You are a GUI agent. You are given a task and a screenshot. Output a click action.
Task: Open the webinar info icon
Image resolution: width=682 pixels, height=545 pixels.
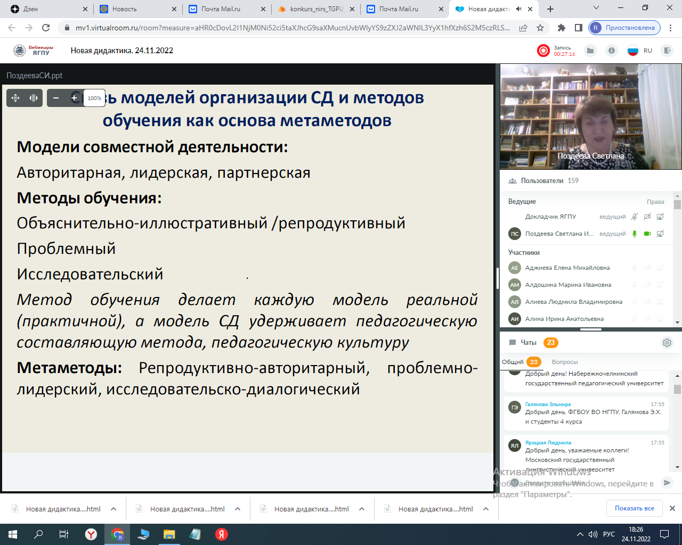(612, 51)
